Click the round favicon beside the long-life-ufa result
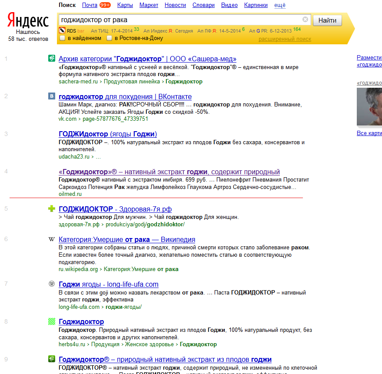 click(x=52, y=284)
